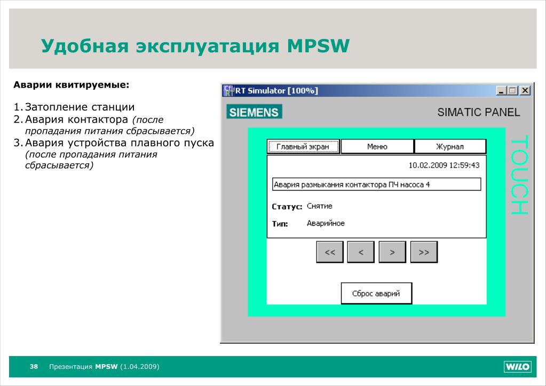Screen dimensions: 546x386
Task: Click the SIEMENS logo
Action: [254, 112]
